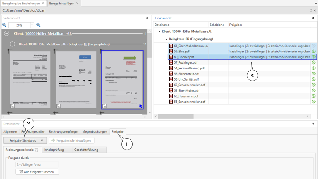
Task: Click green status icon on 63_Schachenmüller.pdf row
Action: tap(314, 85)
